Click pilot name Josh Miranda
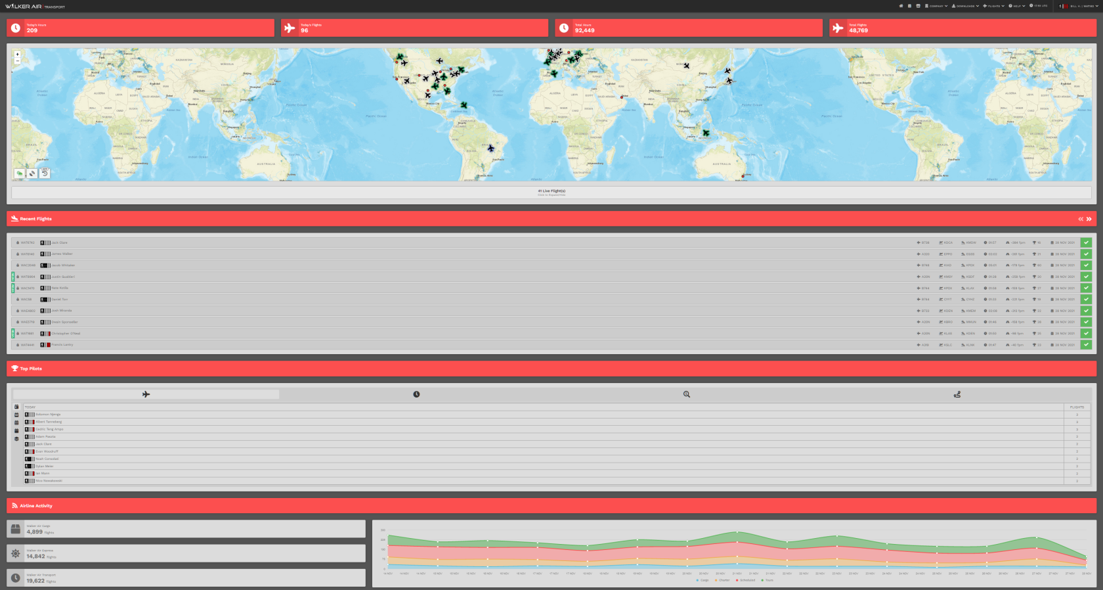The height and width of the screenshot is (590, 1103). click(x=62, y=311)
